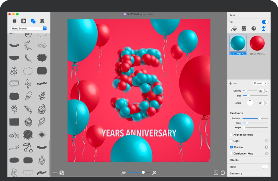
Task: Click the plus button to add spray image
Action: 230,83
